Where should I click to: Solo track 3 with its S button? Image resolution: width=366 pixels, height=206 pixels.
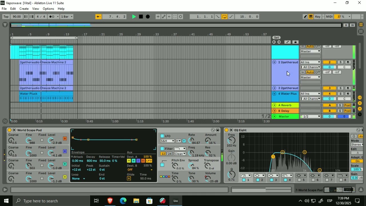pos(340,88)
